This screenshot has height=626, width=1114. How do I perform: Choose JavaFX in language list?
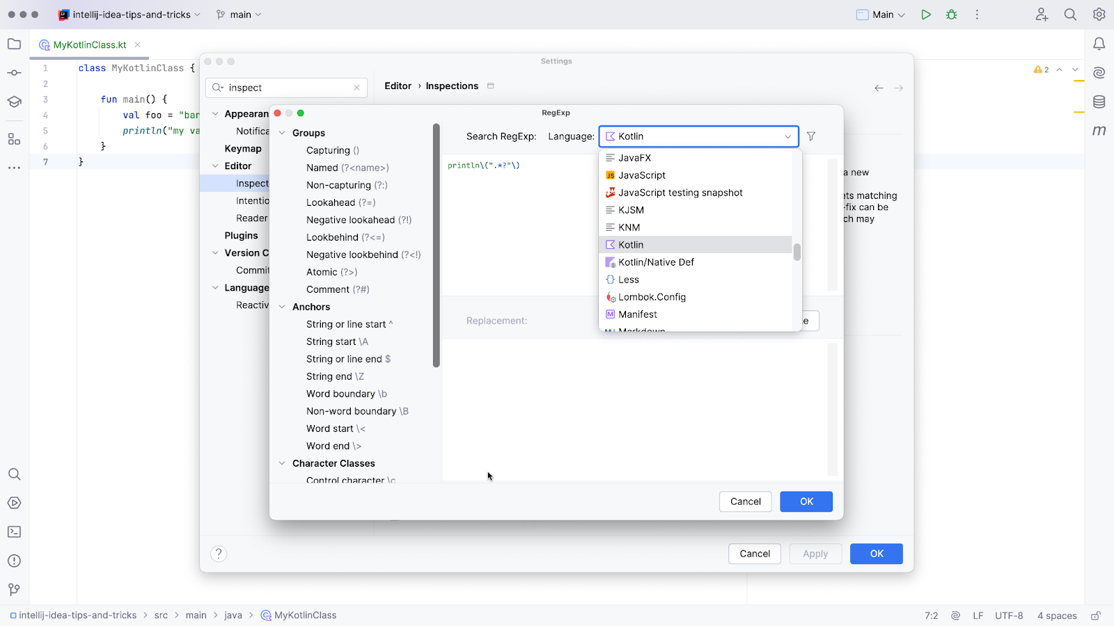pos(696,158)
